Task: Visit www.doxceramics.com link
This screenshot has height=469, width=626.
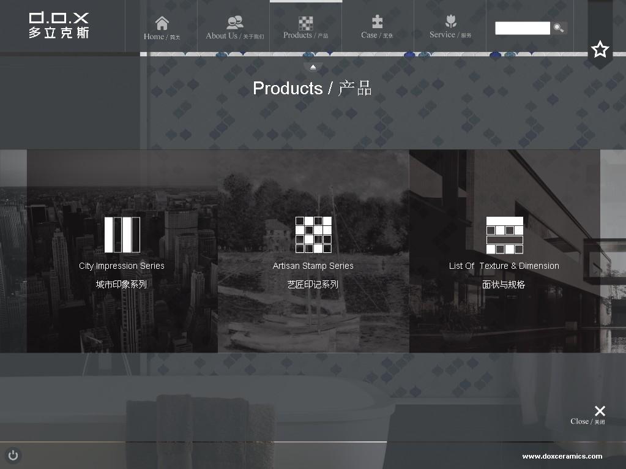Action: coord(562,456)
